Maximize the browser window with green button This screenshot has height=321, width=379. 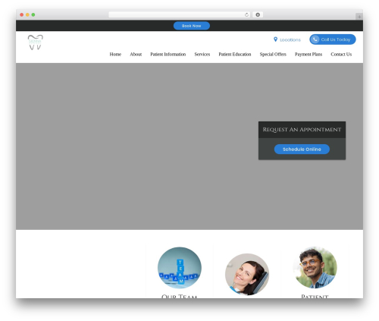(33, 14)
